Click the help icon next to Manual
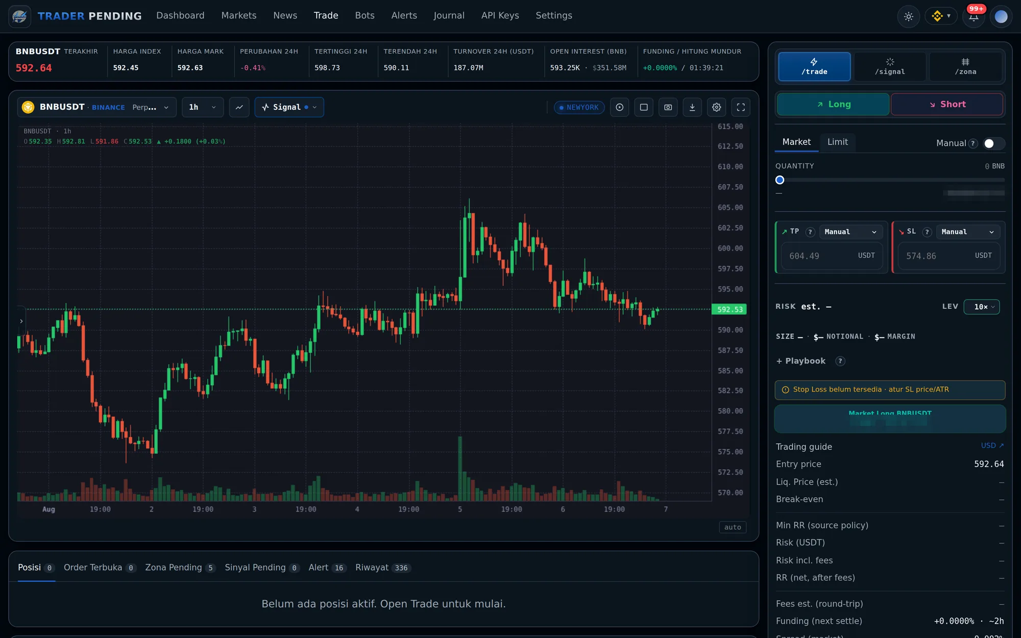The image size is (1021, 638). (x=973, y=143)
